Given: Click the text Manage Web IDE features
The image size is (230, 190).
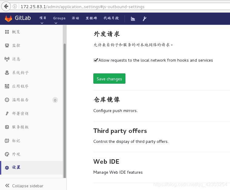Looking at the screenshot, I should 118,172.
